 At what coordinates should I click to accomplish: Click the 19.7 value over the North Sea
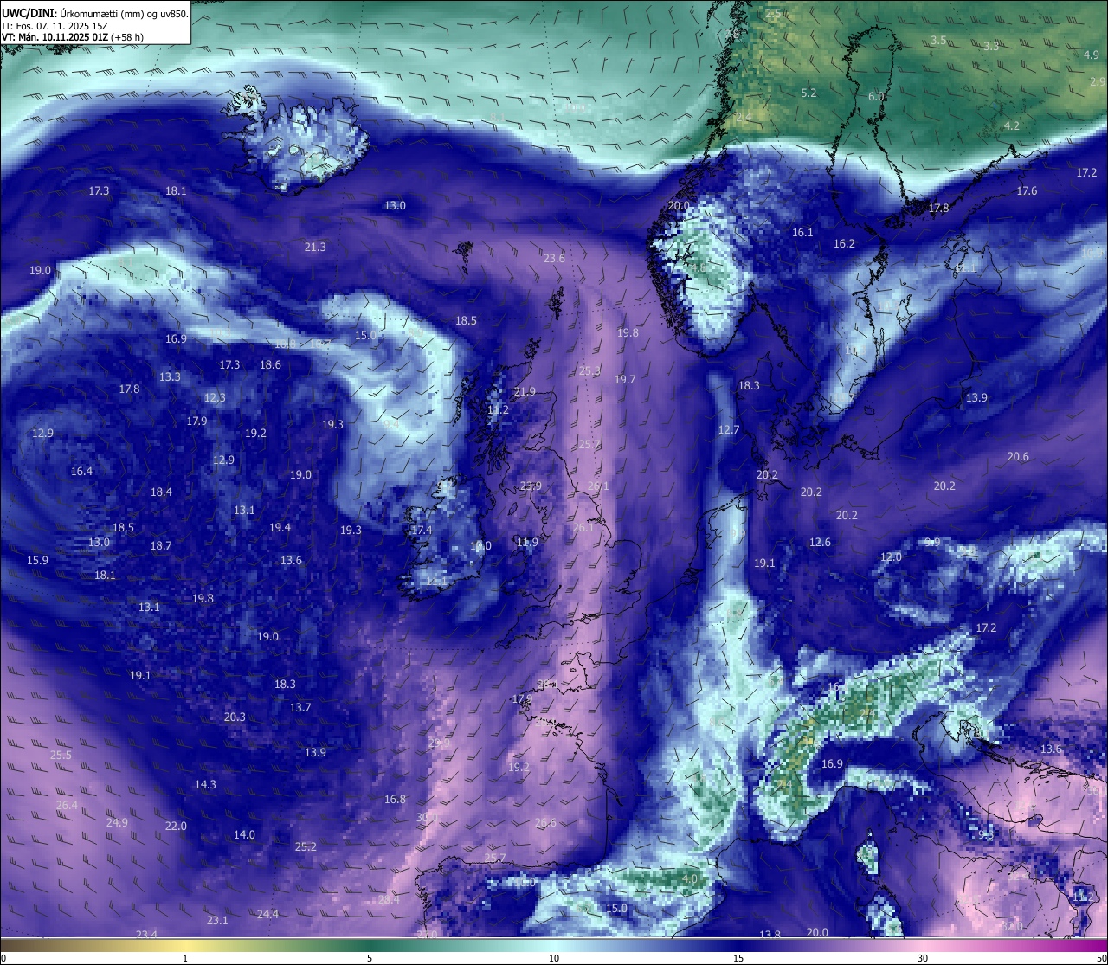[x=625, y=379]
